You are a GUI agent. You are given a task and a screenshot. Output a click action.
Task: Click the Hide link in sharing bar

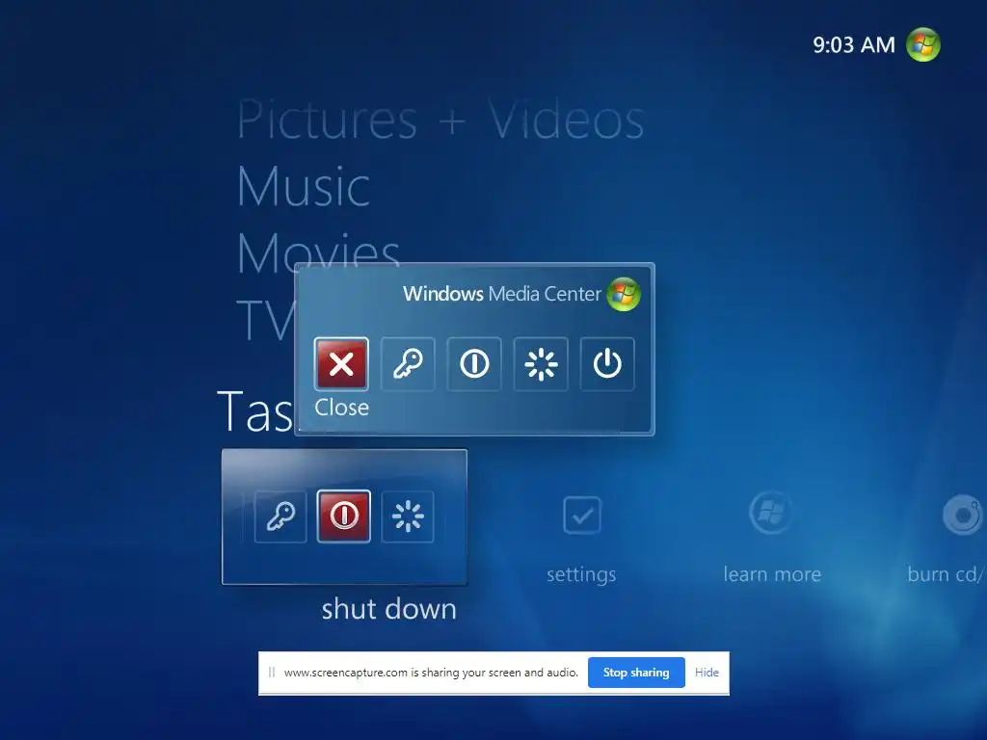pyautogui.click(x=707, y=673)
